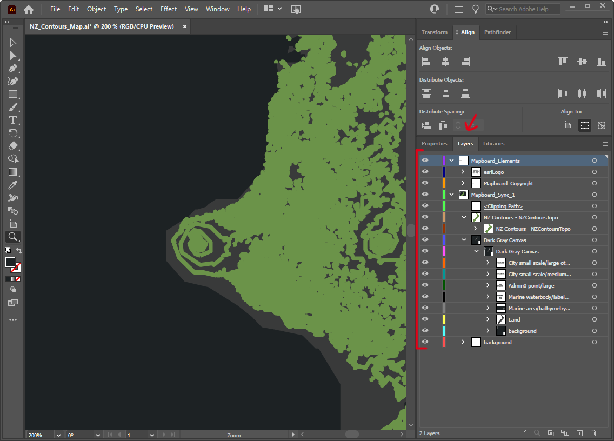
Task: Click horizontal align left icon
Action: tap(426, 62)
